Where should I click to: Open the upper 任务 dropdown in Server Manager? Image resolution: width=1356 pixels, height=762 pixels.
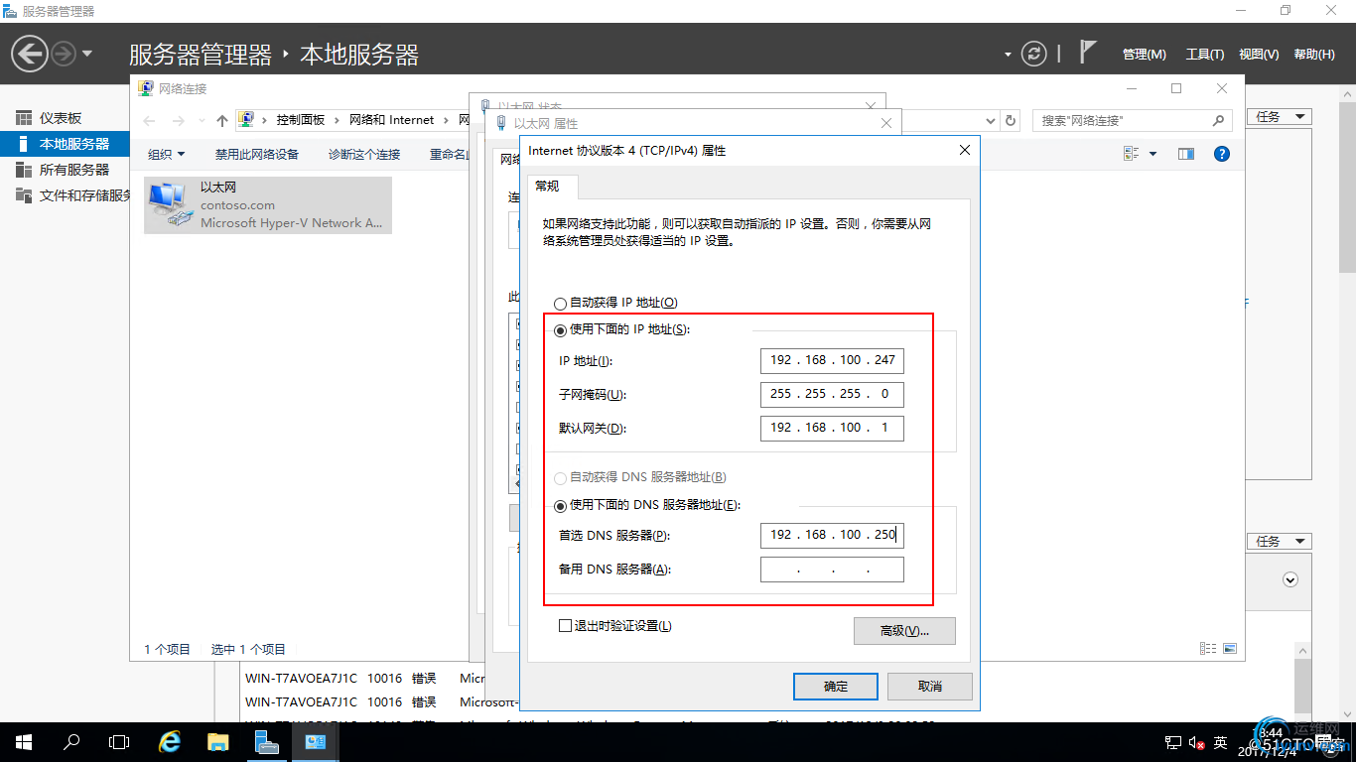pos(1280,117)
